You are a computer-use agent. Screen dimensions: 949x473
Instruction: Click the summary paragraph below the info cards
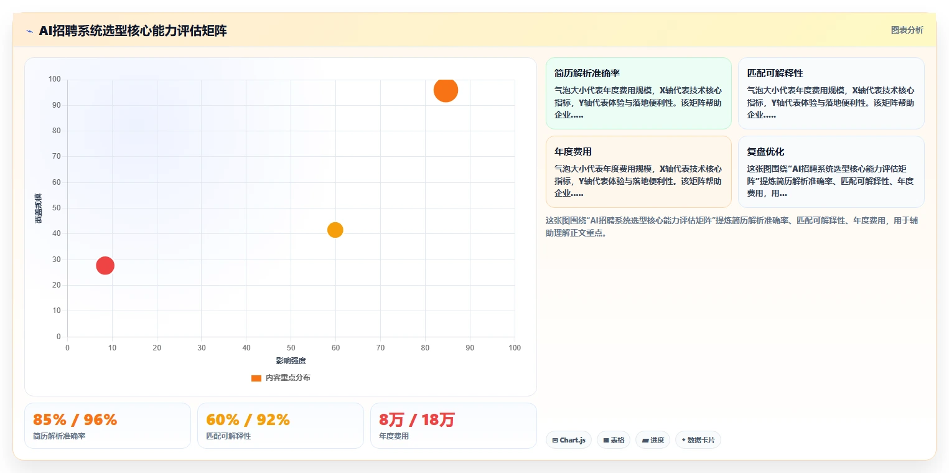coord(731,227)
